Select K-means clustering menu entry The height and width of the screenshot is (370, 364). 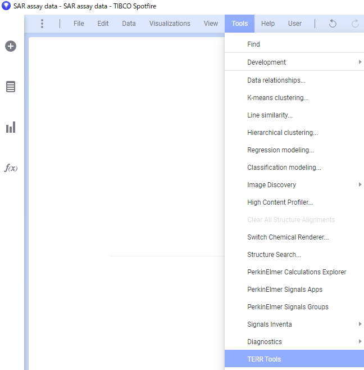tap(277, 98)
